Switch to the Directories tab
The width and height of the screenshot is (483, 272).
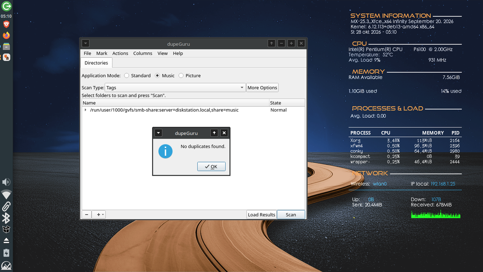pos(96,63)
